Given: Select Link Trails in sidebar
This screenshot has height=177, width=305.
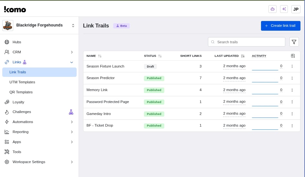Looking at the screenshot, I should click(x=39, y=72).
